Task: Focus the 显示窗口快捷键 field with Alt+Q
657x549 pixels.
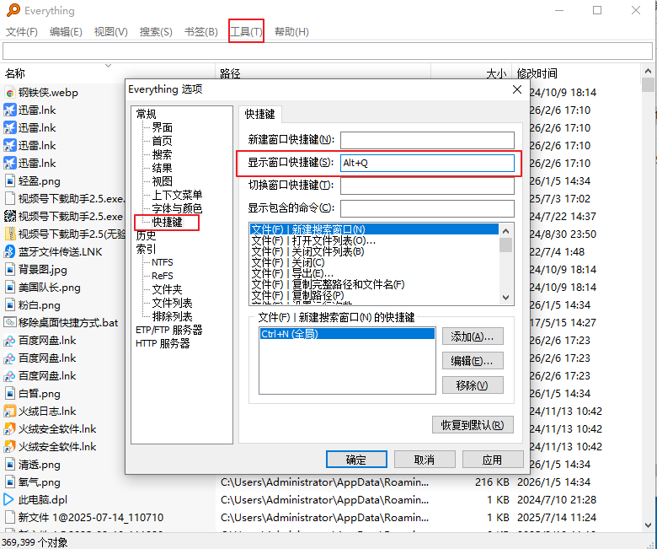Action: click(427, 163)
